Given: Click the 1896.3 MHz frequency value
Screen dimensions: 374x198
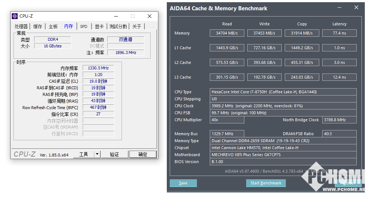Looking at the screenshot, I should (126, 53).
